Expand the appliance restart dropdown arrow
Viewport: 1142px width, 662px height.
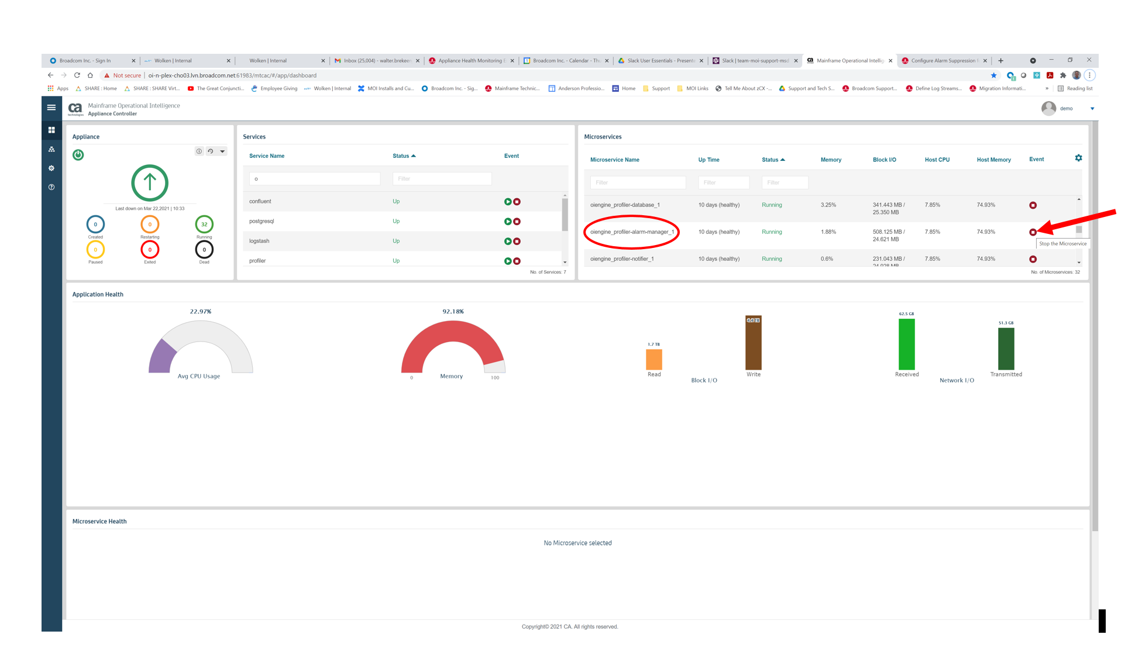click(222, 151)
